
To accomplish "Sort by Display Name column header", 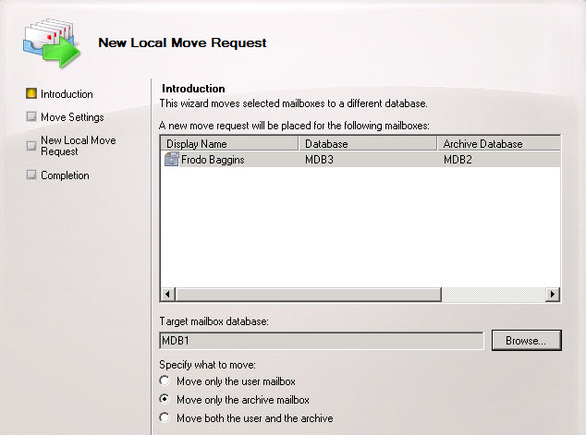I will [x=229, y=144].
